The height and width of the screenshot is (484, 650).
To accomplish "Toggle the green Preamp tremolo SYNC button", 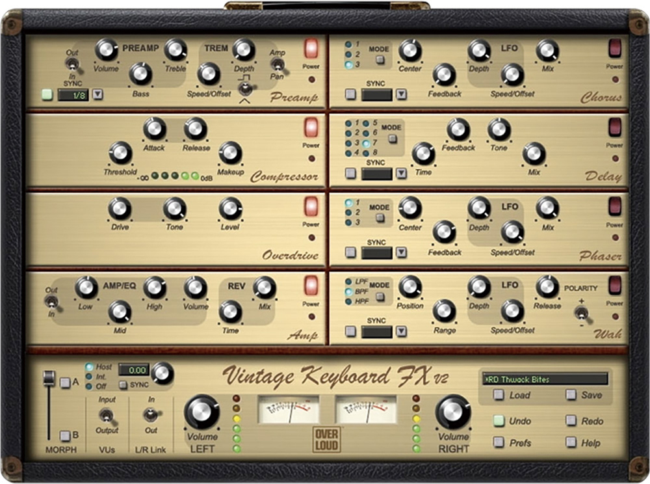I will coord(47,95).
